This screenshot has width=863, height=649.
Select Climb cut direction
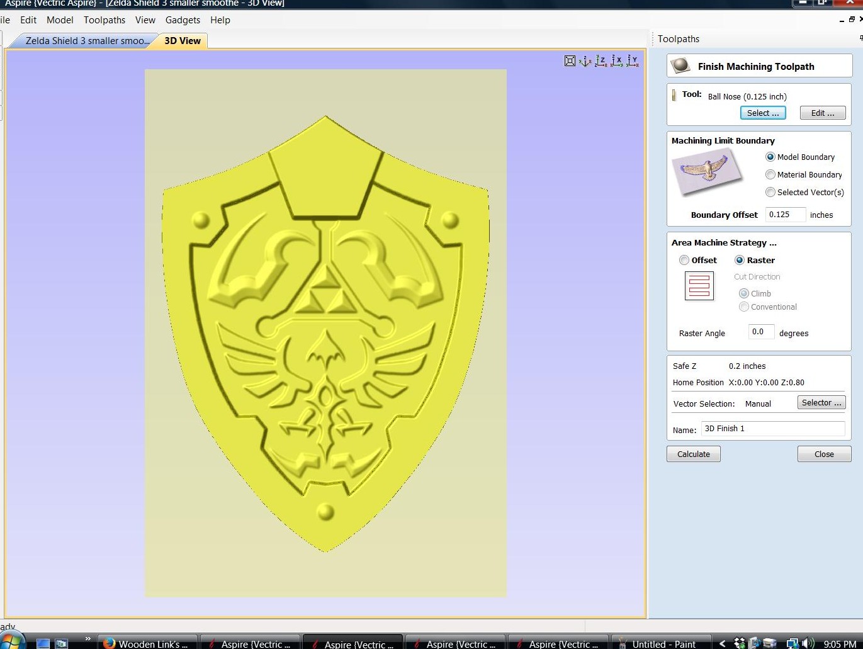744,293
